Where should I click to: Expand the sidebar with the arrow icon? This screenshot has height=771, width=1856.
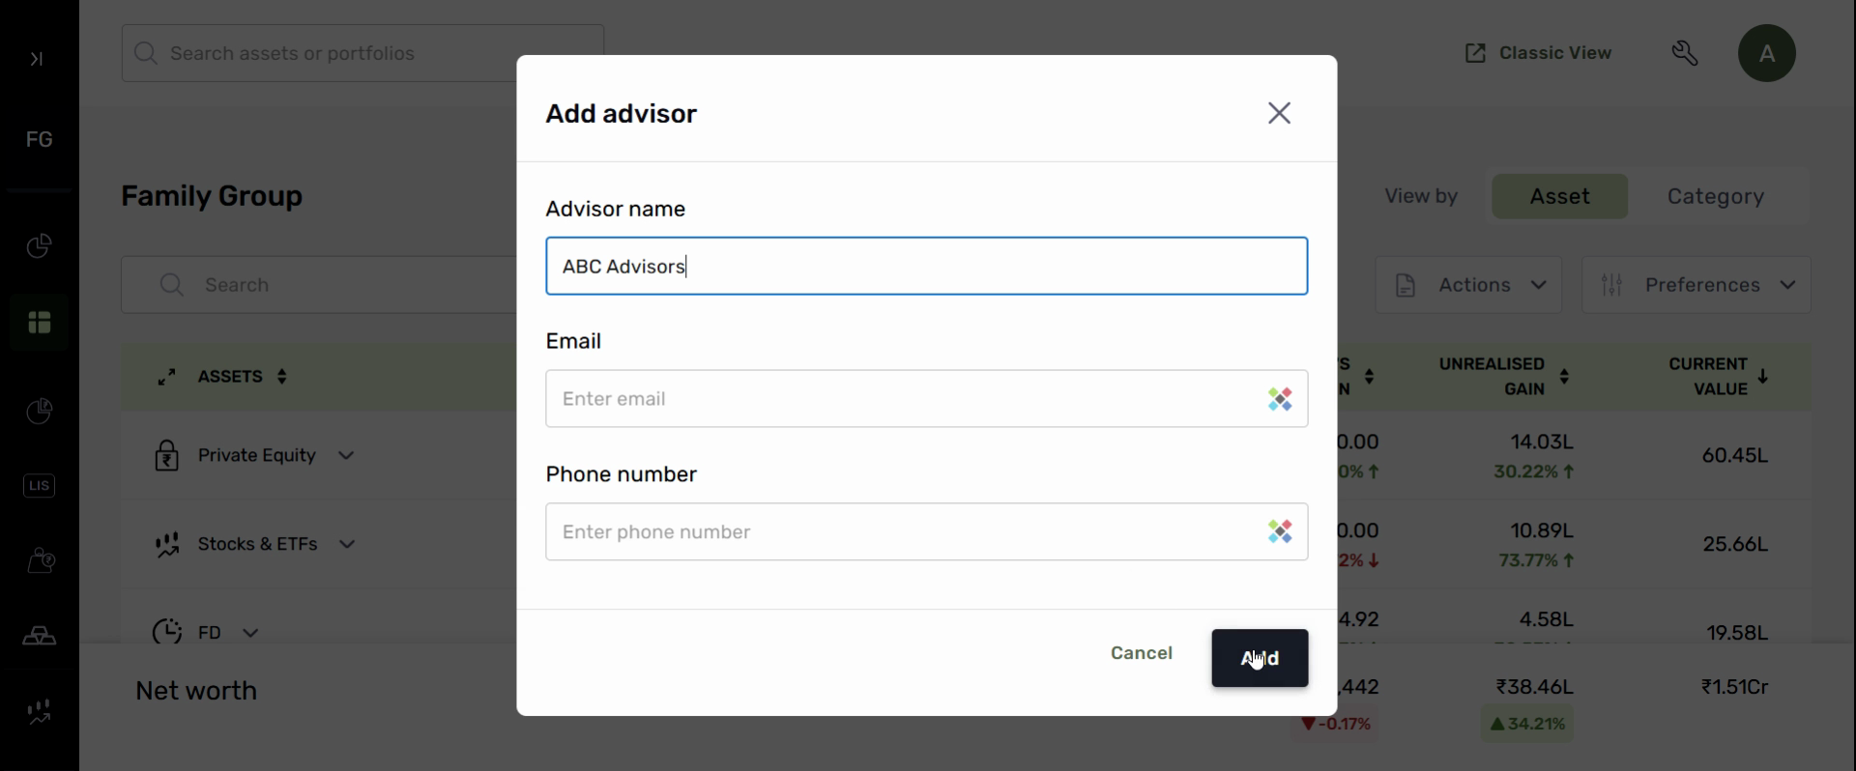[37, 59]
